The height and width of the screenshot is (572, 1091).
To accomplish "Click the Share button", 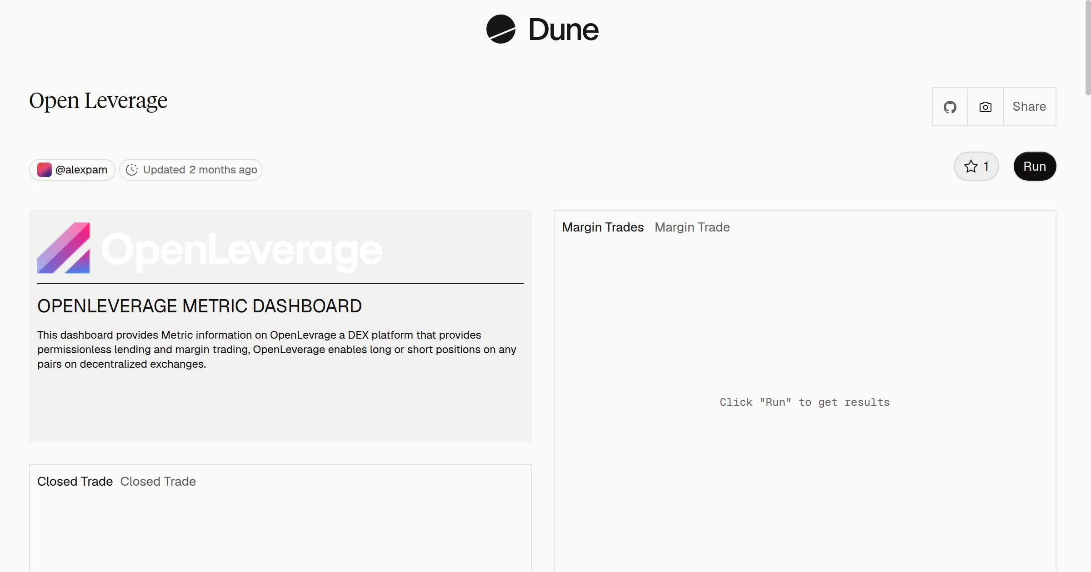I will (1029, 107).
